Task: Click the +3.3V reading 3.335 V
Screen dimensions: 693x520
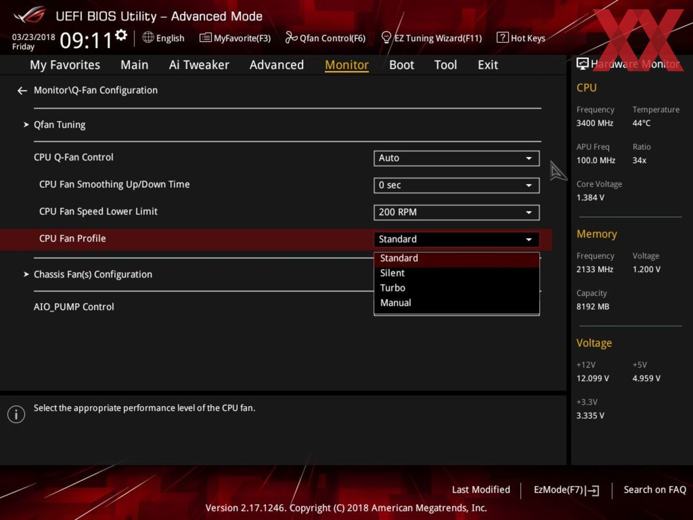Action: pyautogui.click(x=590, y=416)
